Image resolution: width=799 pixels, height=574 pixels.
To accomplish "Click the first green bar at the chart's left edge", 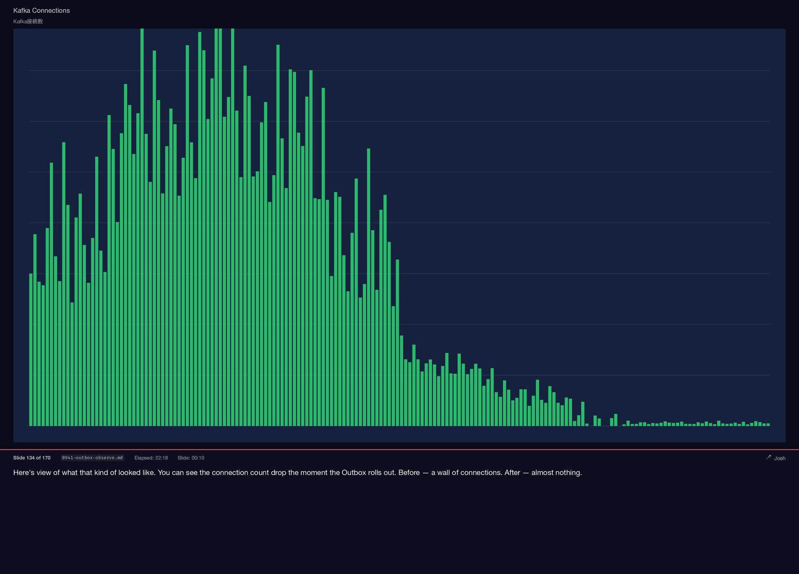I will pos(31,349).
